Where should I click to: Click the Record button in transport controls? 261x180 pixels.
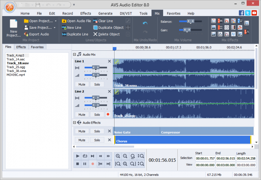[93, 164]
